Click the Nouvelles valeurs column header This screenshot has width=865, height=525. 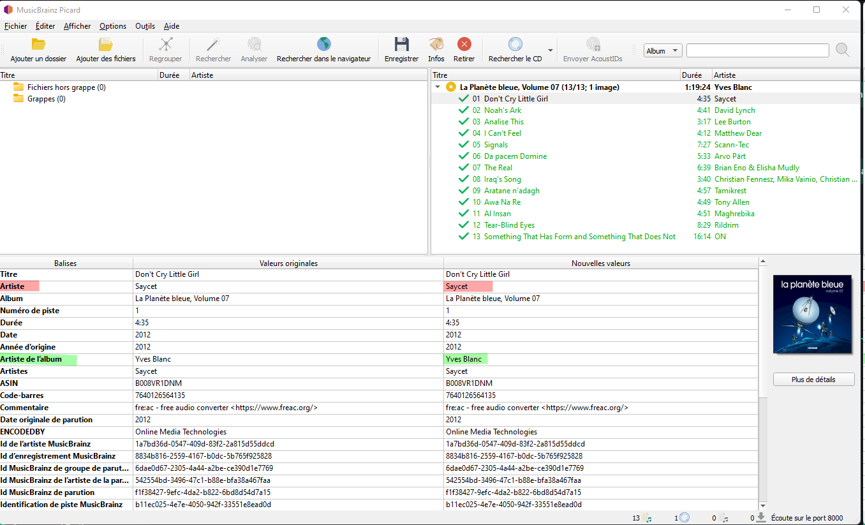[x=601, y=263]
